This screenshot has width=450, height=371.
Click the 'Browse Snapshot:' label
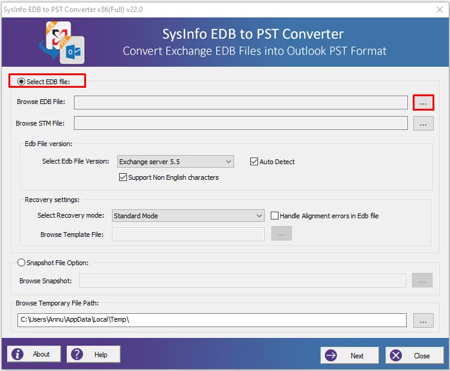pos(45,281)
